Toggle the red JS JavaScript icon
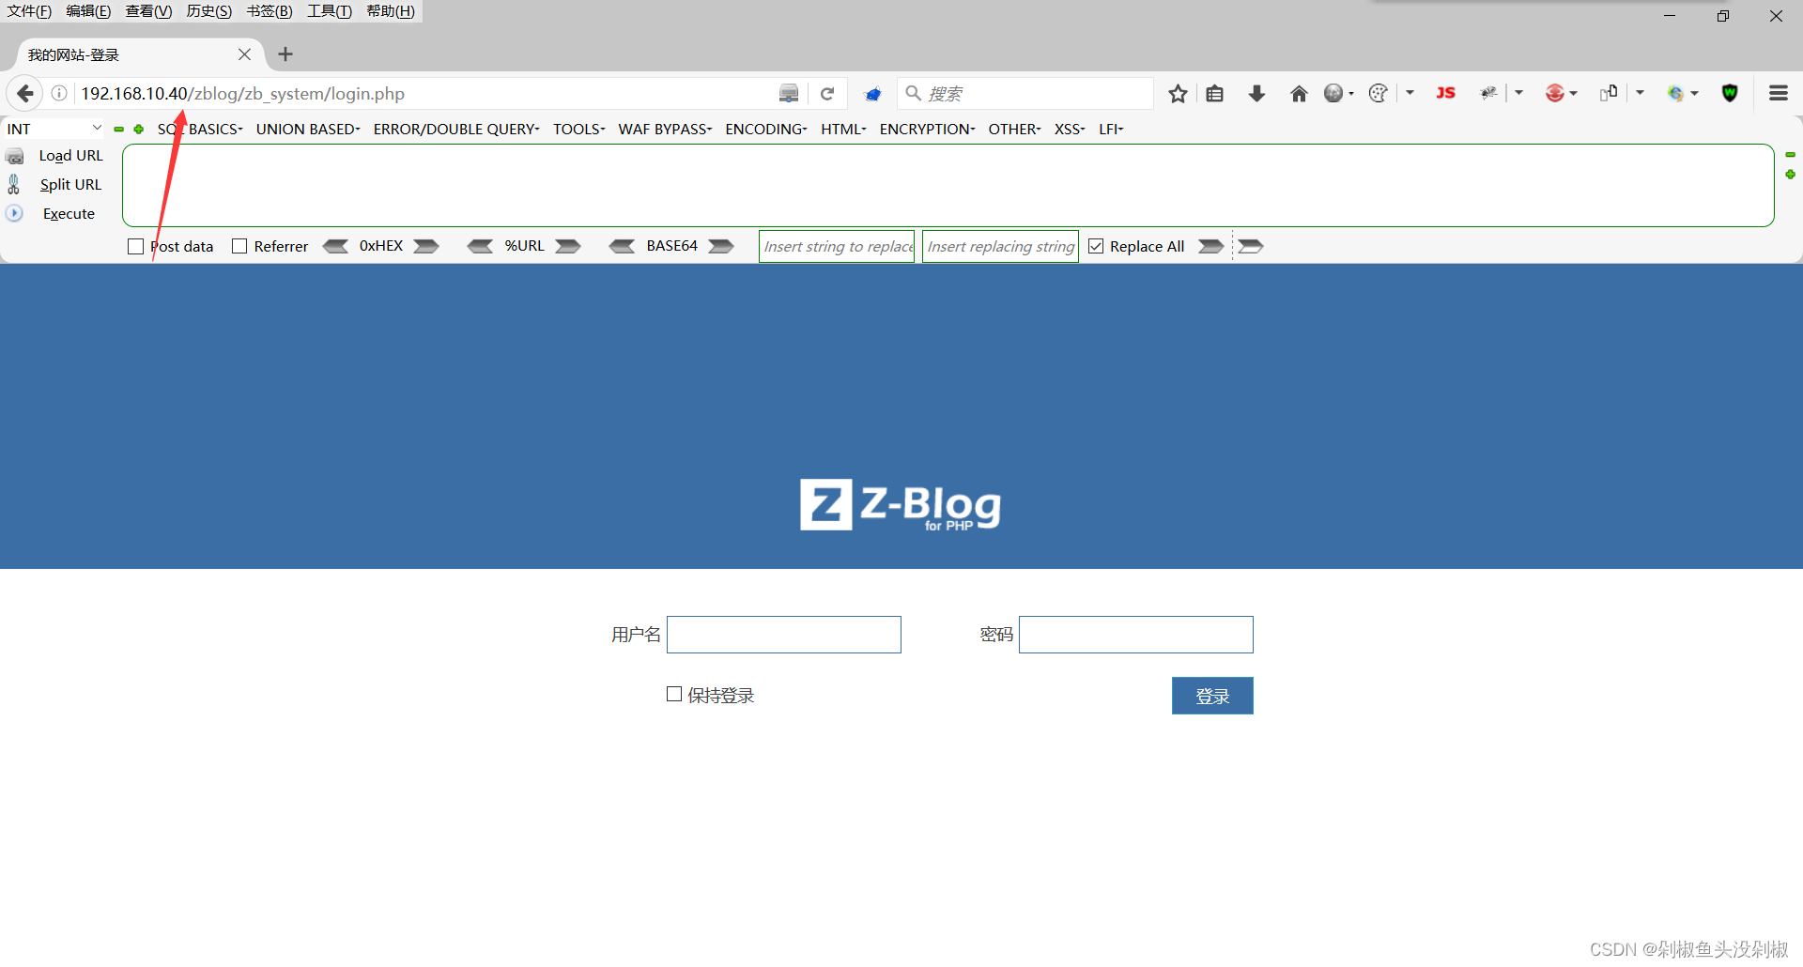The width and height of the screenshot is (1803, 967). tap(1445, 93)
